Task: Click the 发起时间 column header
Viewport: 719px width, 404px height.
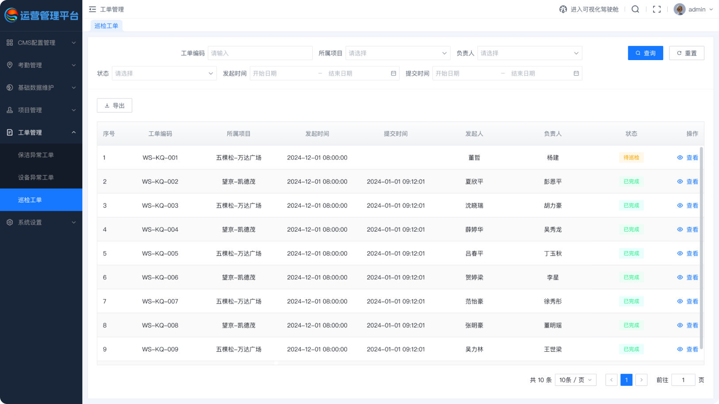Action: coord(317,134)
